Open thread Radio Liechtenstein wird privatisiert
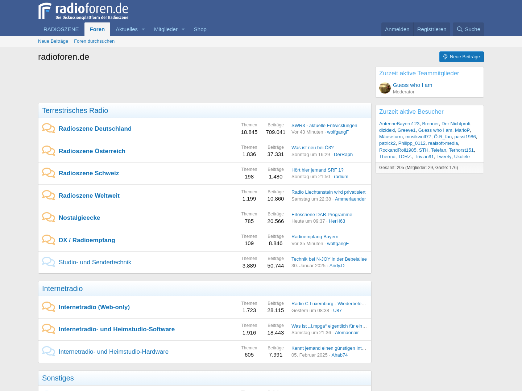The width and height of the screenshot is (522, 391). [x=328, y=192]
